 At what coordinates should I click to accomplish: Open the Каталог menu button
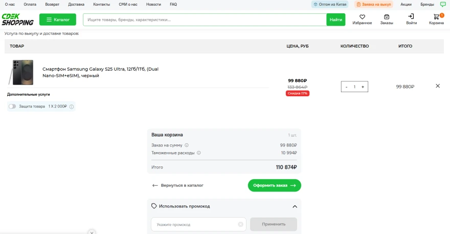58,19
